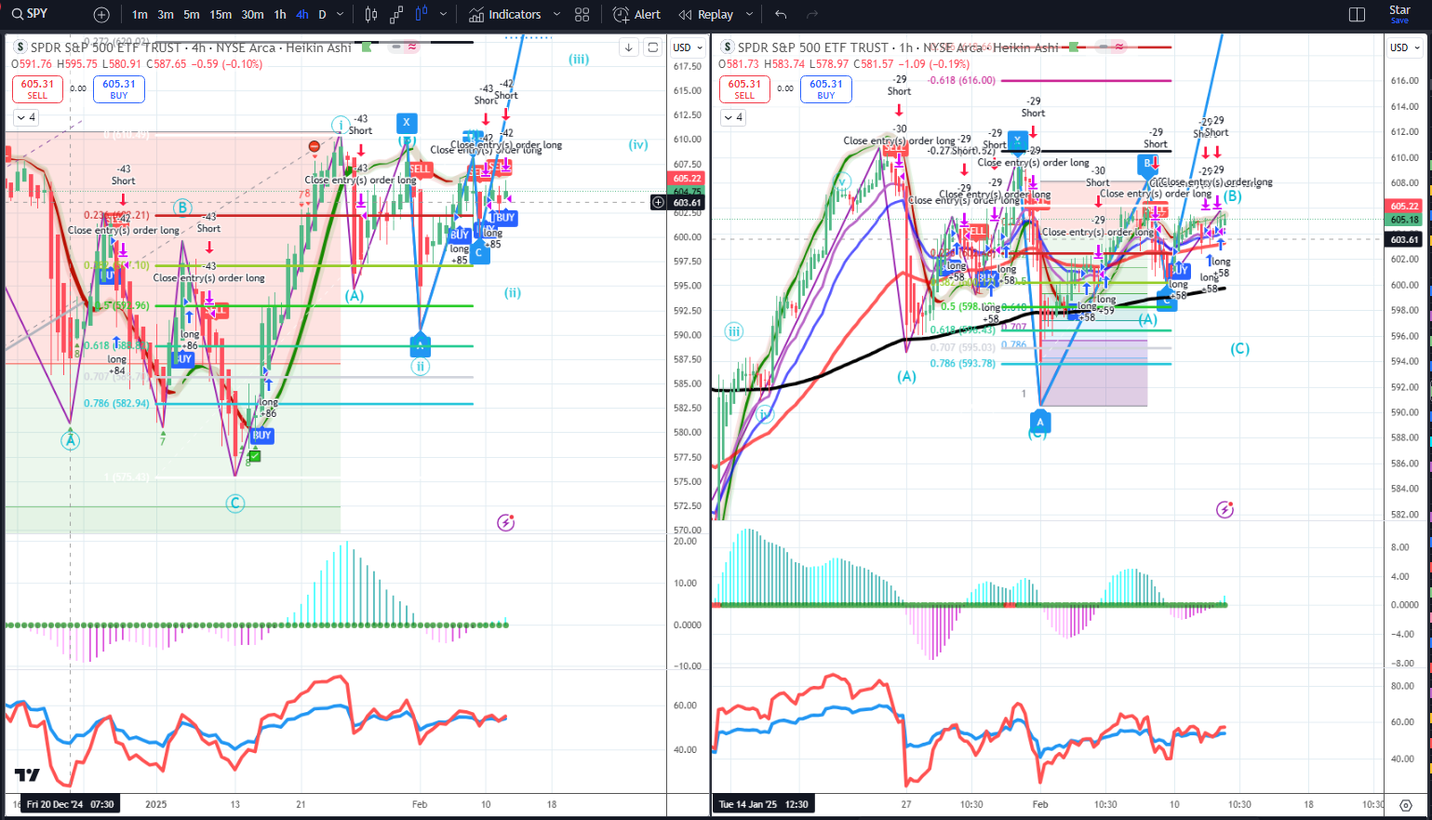Screen dimensions: 1432x820
Task: Select the 1m time interval
Action: click(140, 15)
